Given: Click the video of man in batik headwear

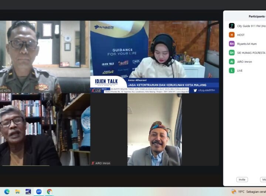Looking at the screenshot, I should [x=154, y=129].
